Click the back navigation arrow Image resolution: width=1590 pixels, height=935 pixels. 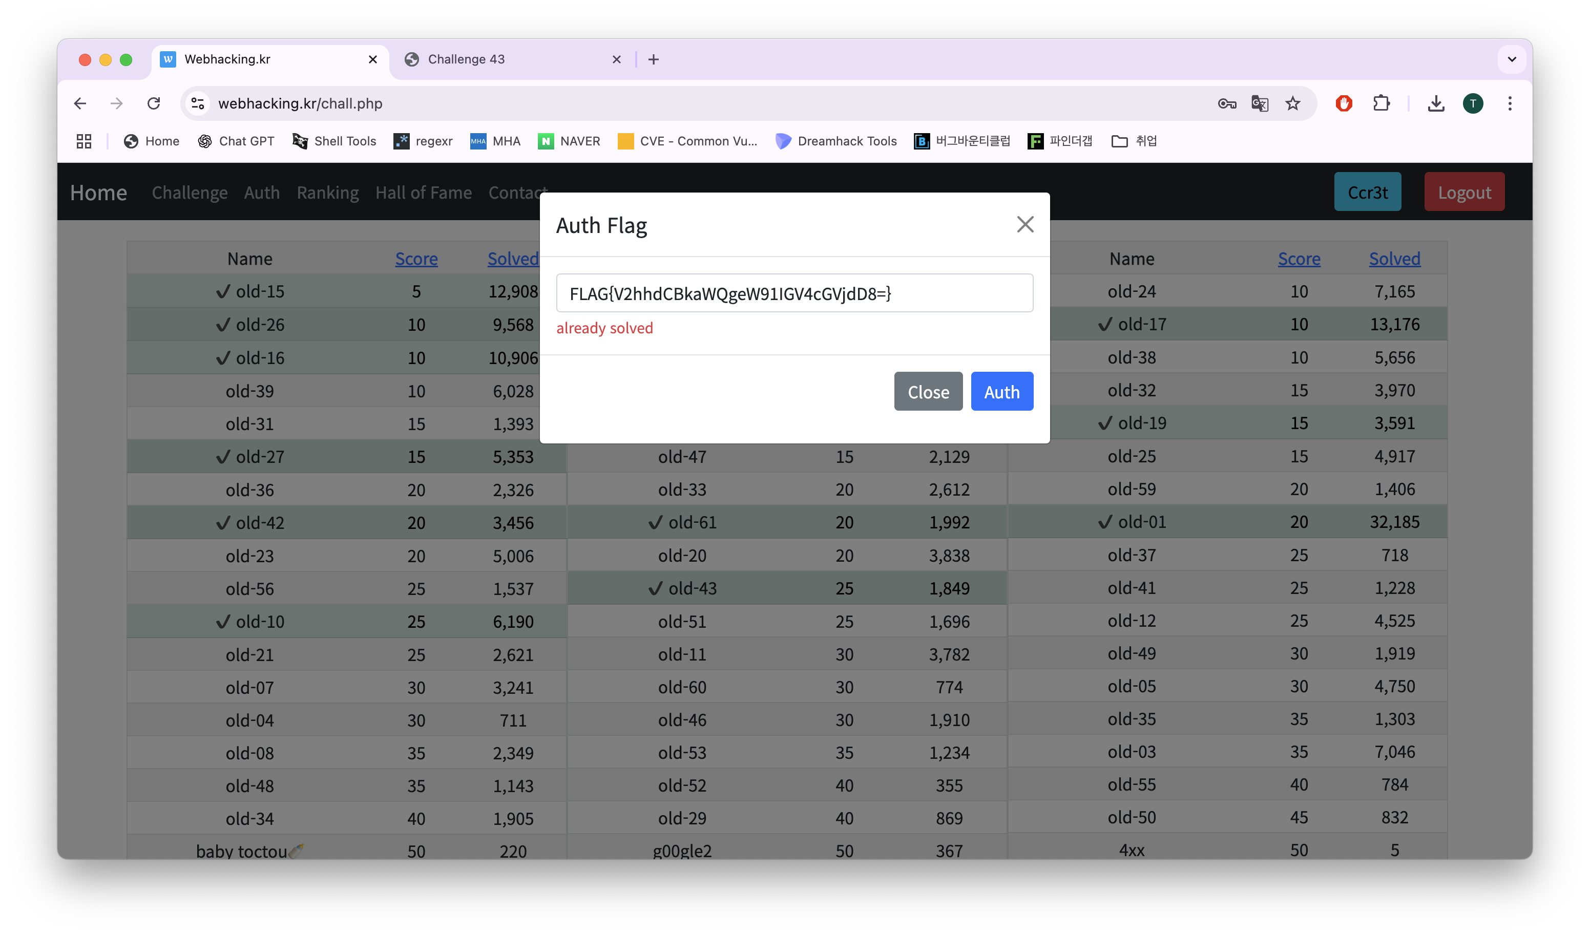[x=80, y=103]
